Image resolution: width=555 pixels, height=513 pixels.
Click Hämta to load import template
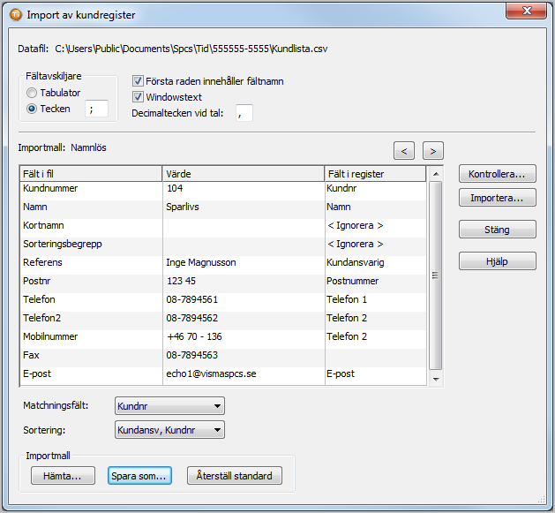pos(63,476)
